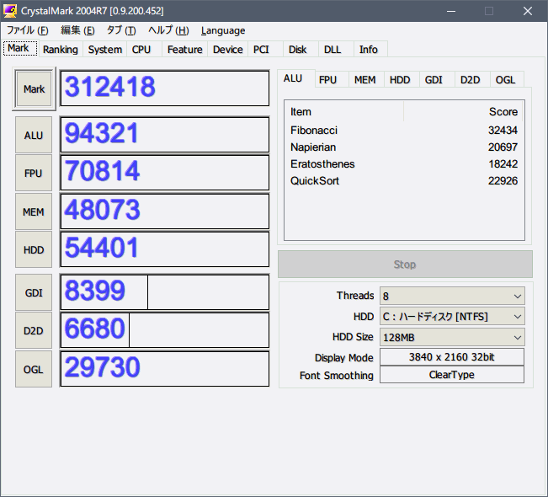The height and width of the screenshot is (497, 548).
Task: Open the ファイル (F) menu
Action: (x=27, y=30)
